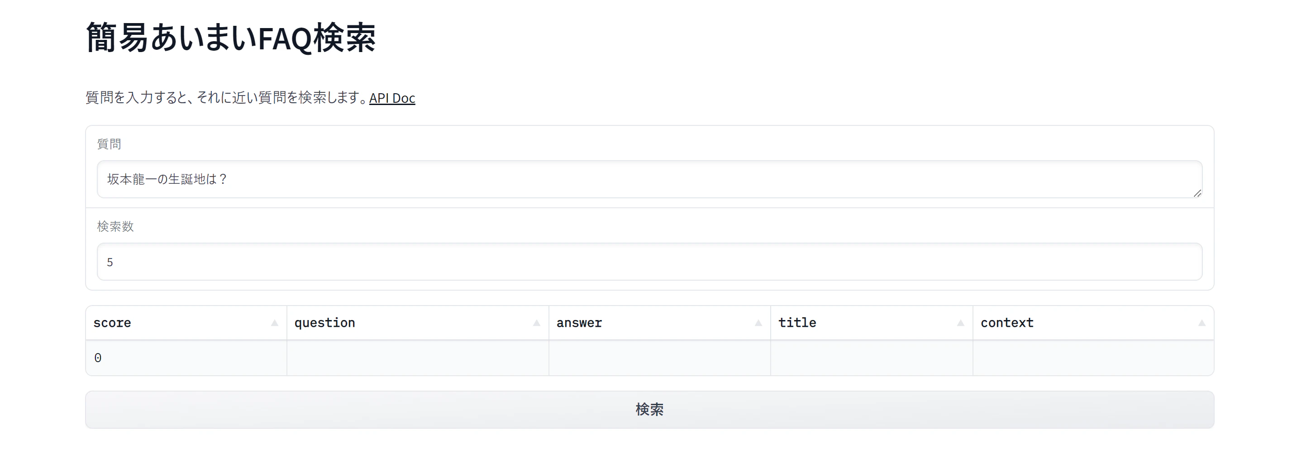Image resolution: width=1297 pixels, height=464 pixels.
Task: Click the 検索数 number field
Action: [x=649, y=262]
